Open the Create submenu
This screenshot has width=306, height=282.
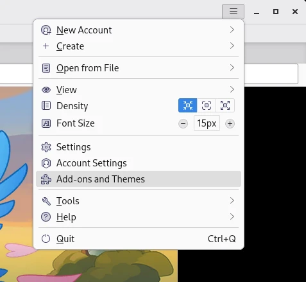coord(139,46)
